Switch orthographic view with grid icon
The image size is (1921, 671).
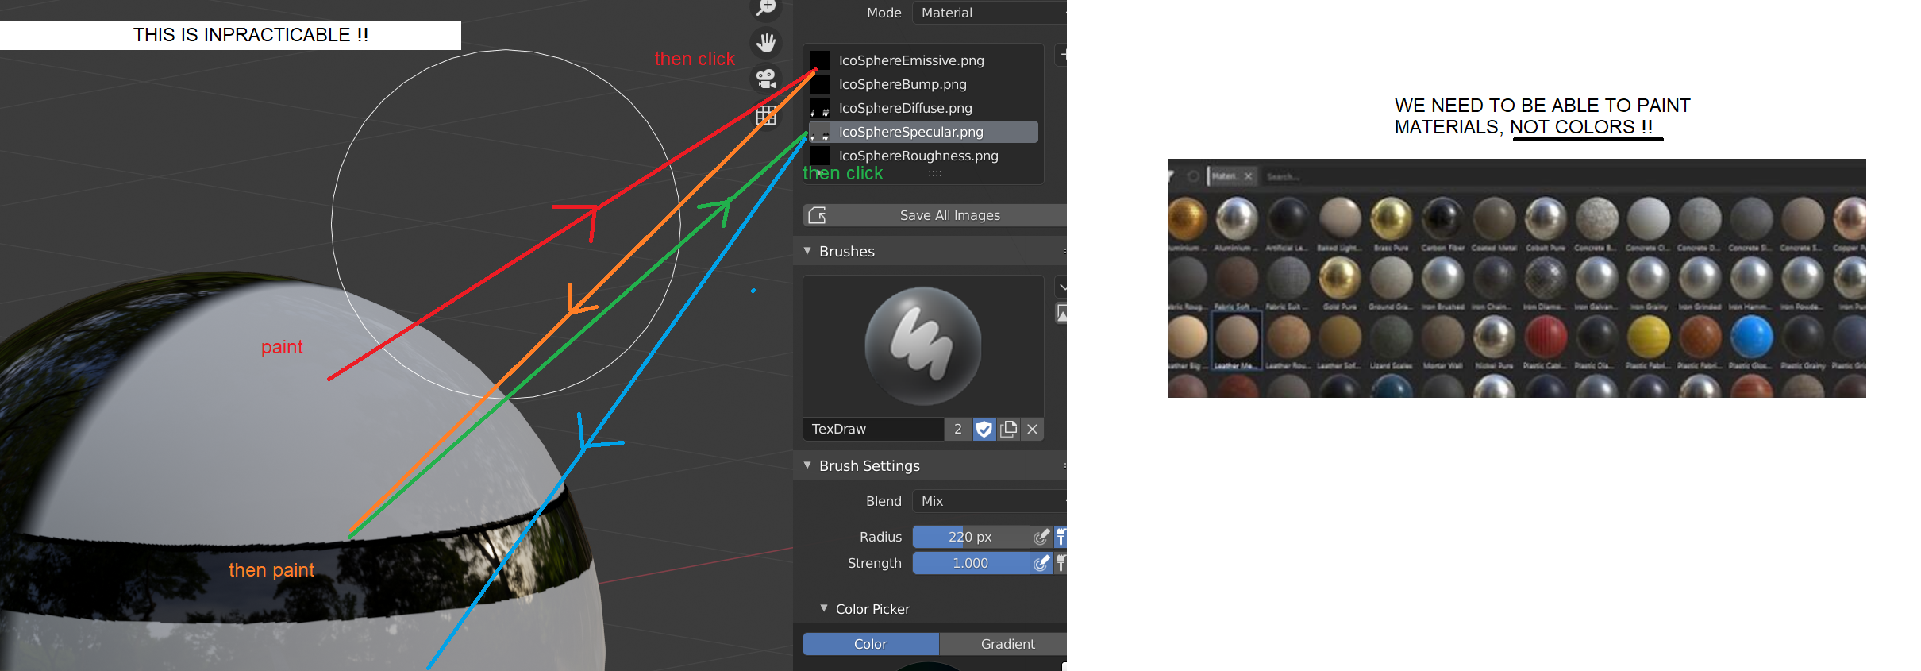(766, 115)
